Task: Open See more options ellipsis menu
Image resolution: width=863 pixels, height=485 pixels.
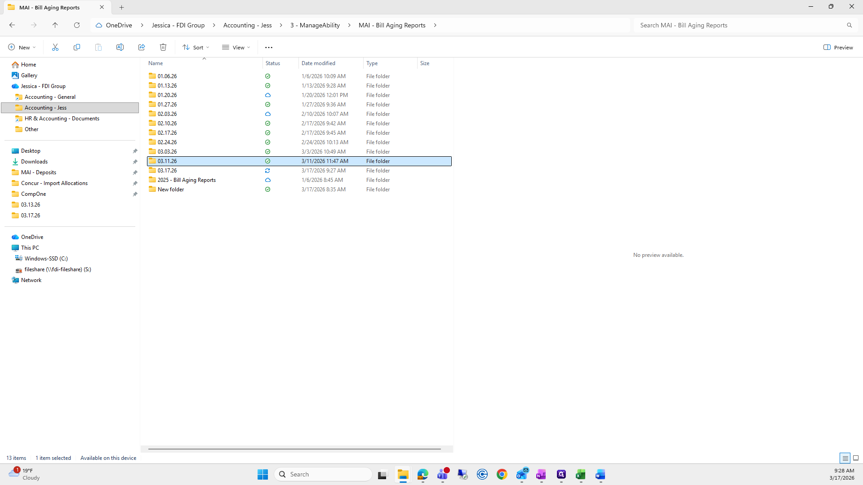Action: pos(269,47)
